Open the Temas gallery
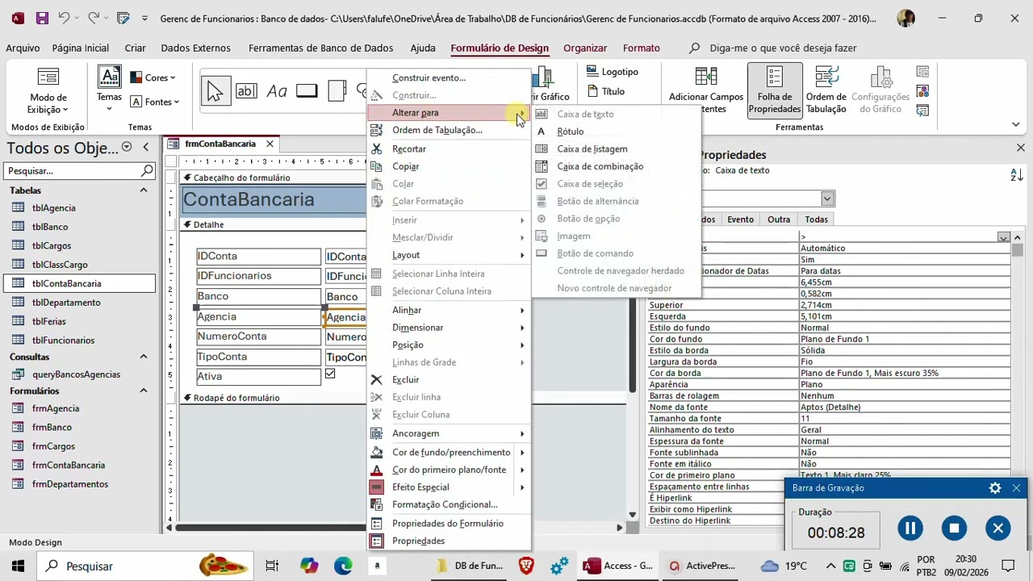This screenshot has height=581, width=1033. (x=109, y=89)
